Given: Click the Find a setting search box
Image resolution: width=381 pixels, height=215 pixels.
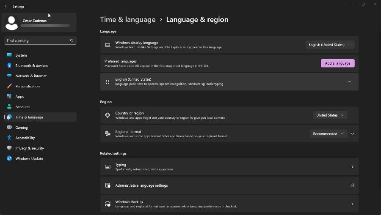Looking at the screenshot, I should click(37, 41).
